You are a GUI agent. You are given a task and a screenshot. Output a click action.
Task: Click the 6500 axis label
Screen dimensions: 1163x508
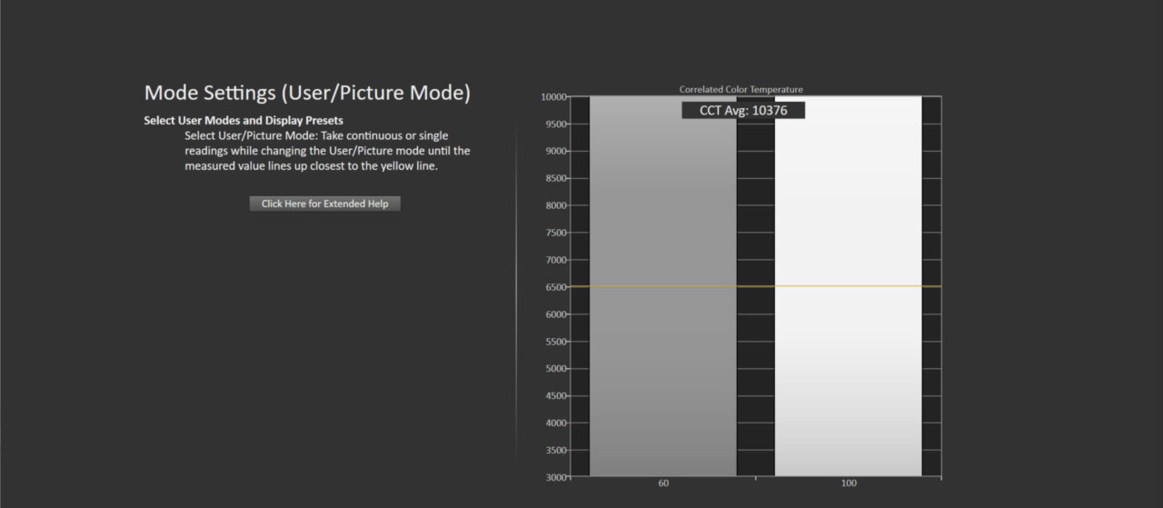pyautogui.click(x=554, y=287)
